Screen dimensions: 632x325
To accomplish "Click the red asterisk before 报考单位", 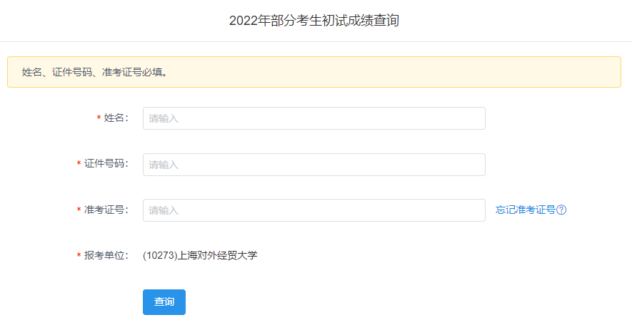I will click(79, 256).
